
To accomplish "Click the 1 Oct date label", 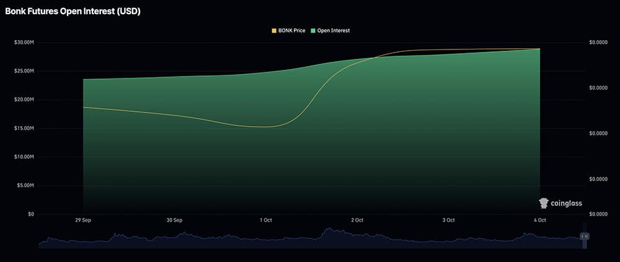I will (266, 220).
